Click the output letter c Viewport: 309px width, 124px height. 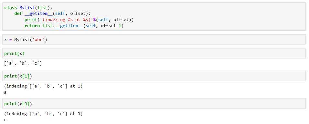coord(5,120)
